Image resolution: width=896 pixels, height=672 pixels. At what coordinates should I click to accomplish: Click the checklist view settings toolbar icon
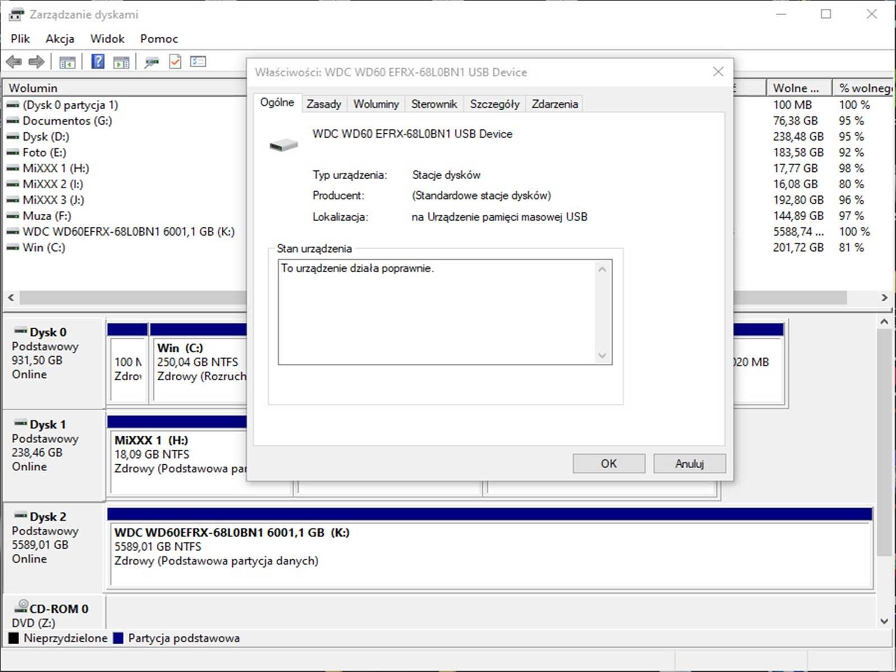click(x=198, y=62)
